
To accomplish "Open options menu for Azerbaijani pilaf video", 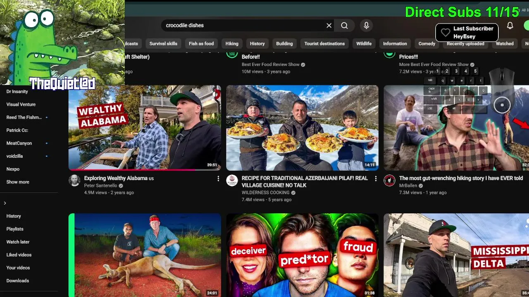I will [376, 179].
